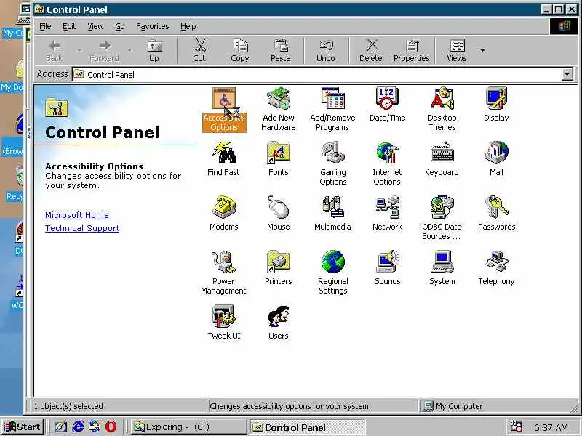Open ODBC Data Sources icon
Screen dimensions: 582x436
tap(442, 219)
